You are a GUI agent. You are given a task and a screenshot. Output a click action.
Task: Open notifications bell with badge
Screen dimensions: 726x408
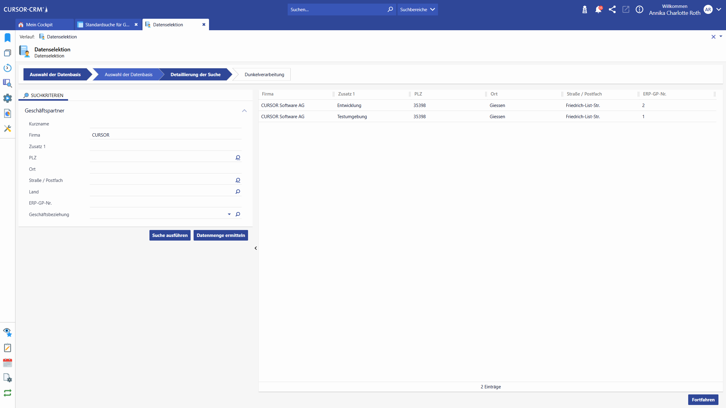(x=598, y=10)
